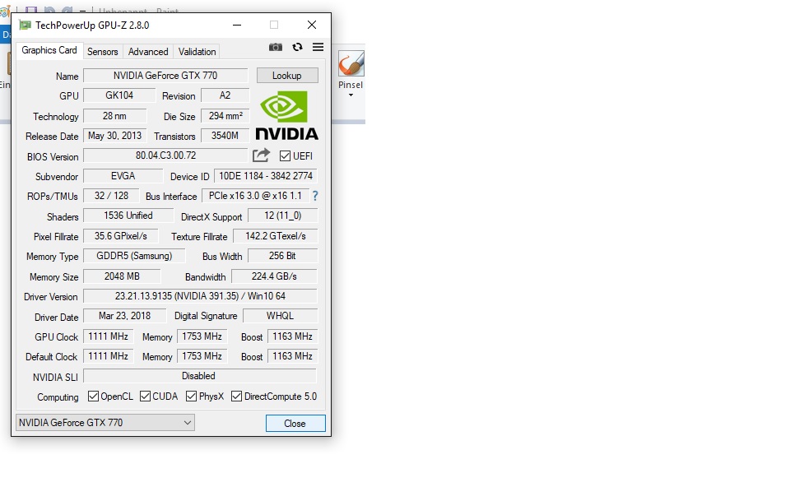
Task: Click the Driver Version 23.21.13.9135 field
Action: [x=200, y=295]
